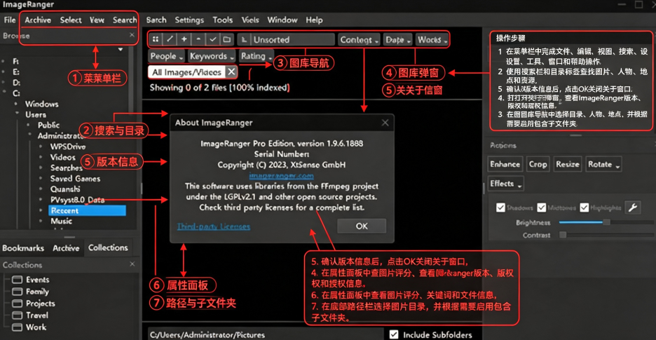The width and height of the screenshot is (656, 340).
Task: Click the wrench icon beside Highlights
Action: [633, 208]
